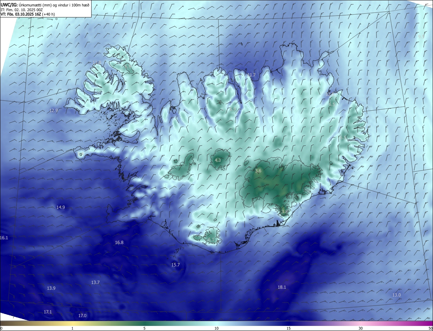433x331 pixels.
Task: Click the colorbar tick label "50"
Action: (x=430, y=328)
